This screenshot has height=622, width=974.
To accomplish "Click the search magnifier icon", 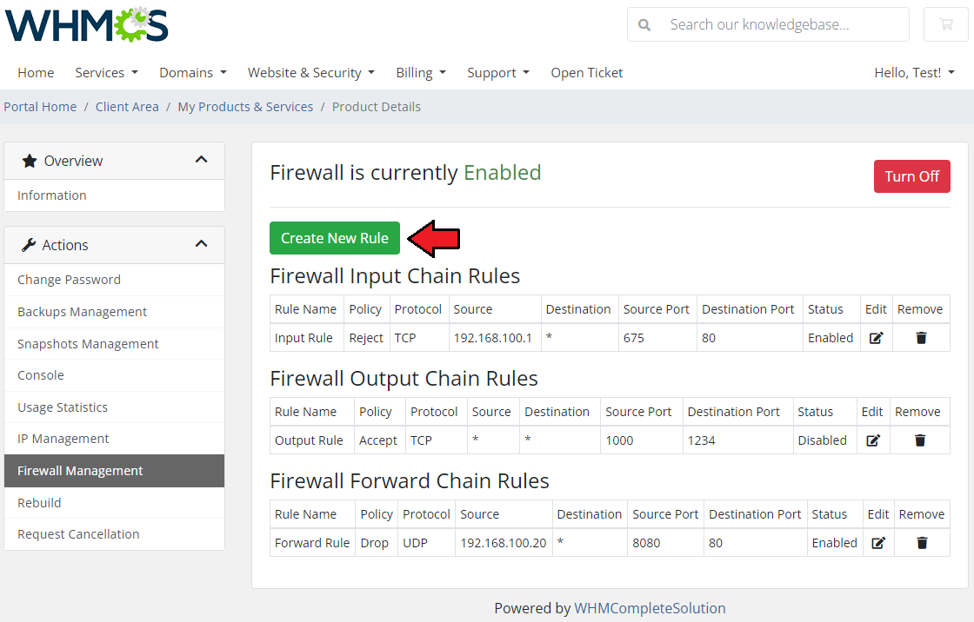I will click(x=644, y=25).
